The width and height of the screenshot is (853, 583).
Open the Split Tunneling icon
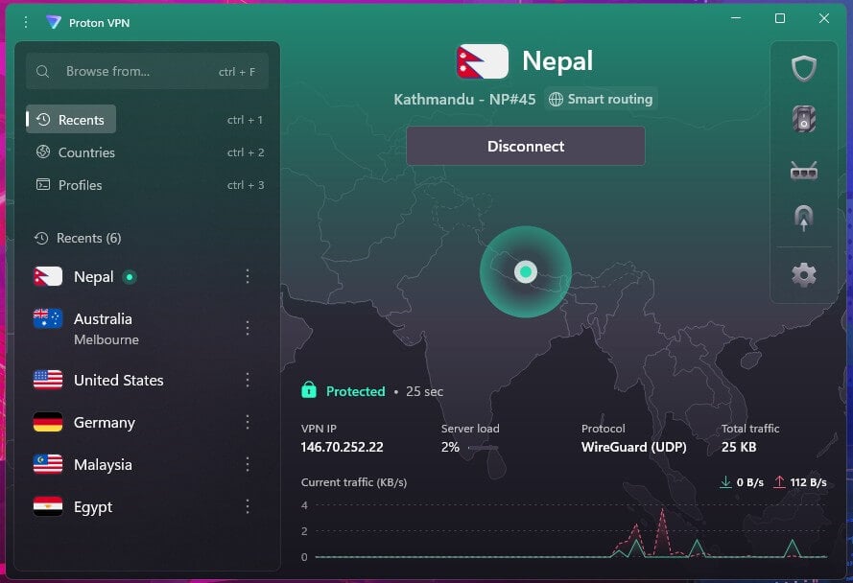(x=803, y=218)
